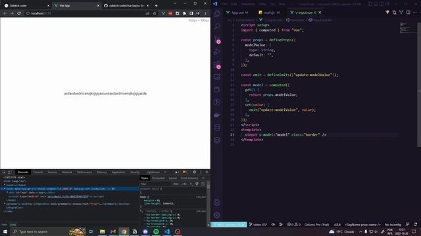
Task: Switch to the App.vue editor tab
Action: click(x=237, y=12)
